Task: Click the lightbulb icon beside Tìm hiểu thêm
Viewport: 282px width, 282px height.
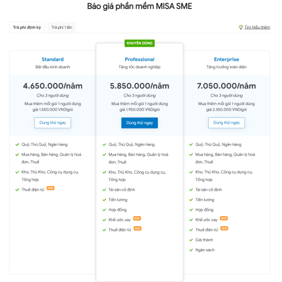Action: (x=241, y=27)
